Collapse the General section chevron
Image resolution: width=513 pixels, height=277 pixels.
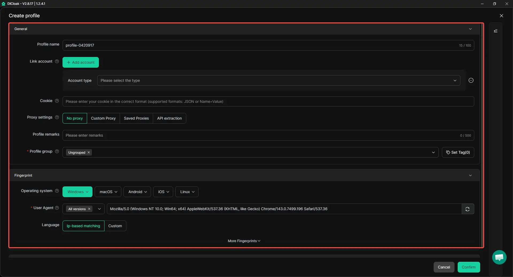pos(470,29)
